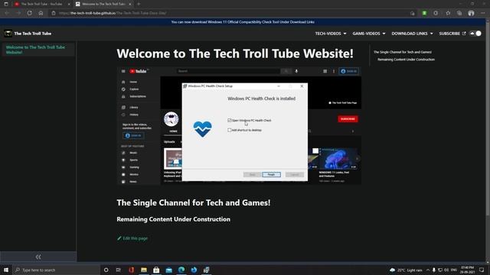Toggle the dark/light theme switch
The height and width of the screenshot is (275, 490).
475,34
